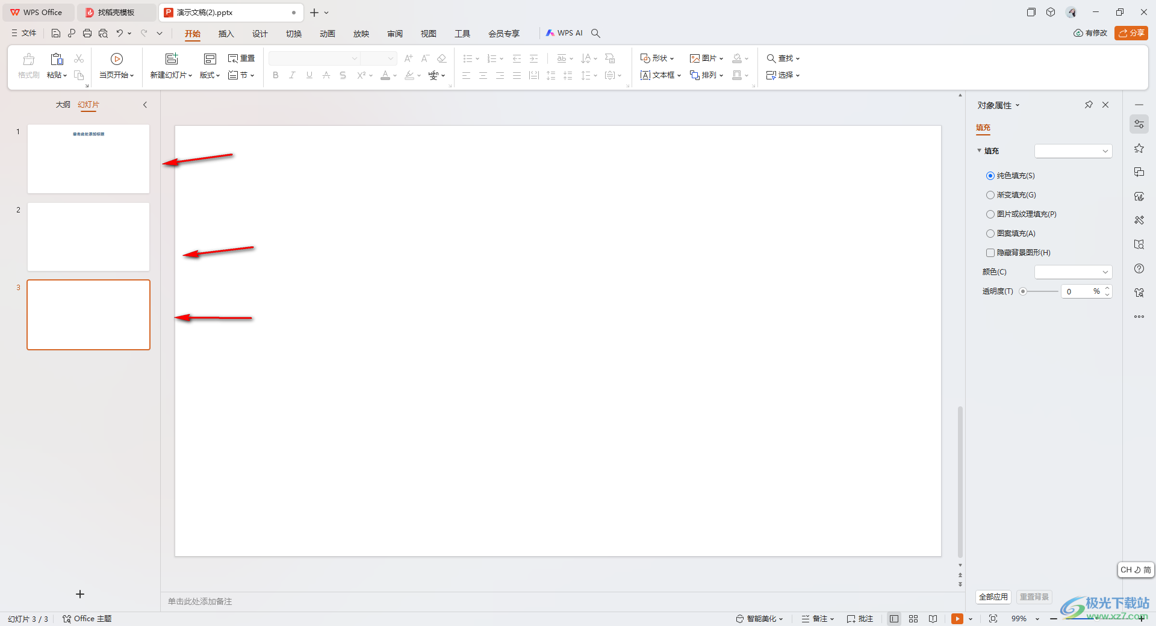Click the Align text center icon

pos(483,75)
